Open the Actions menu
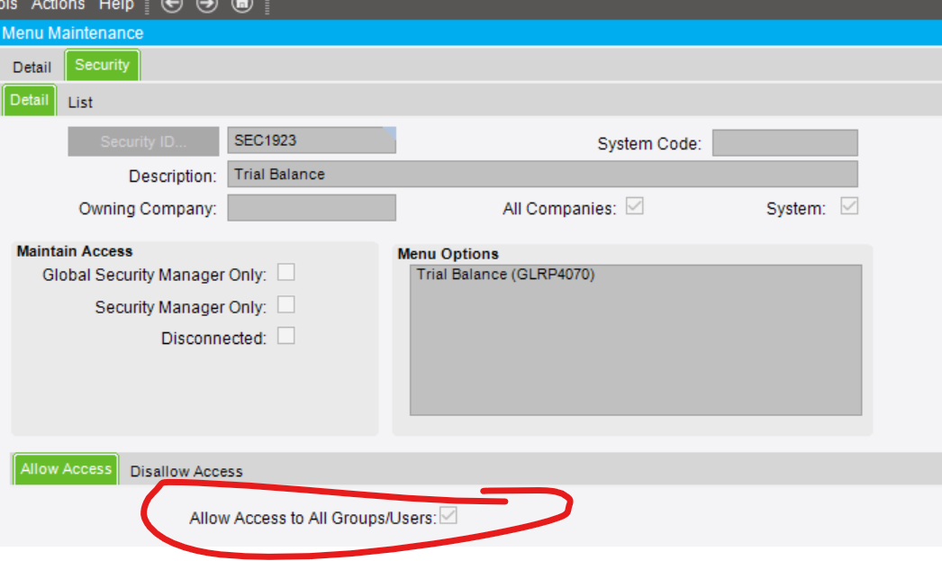 point(59,5)
